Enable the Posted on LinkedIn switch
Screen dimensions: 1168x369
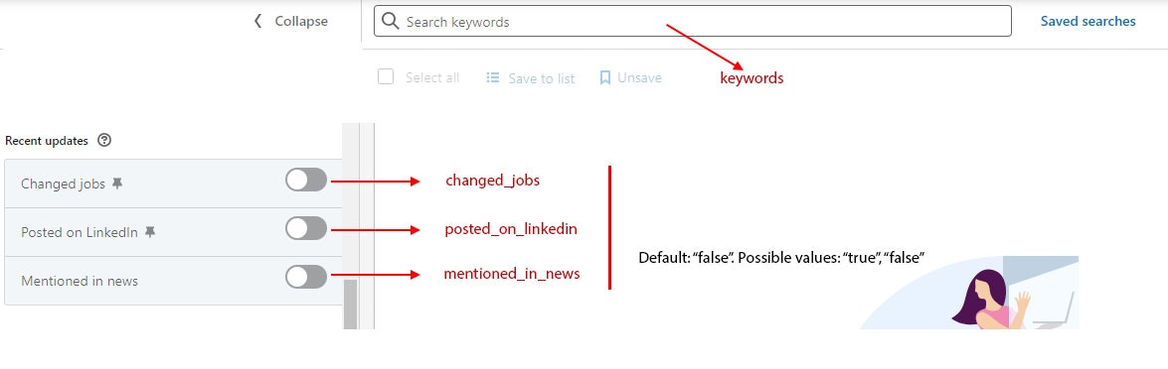306,228
